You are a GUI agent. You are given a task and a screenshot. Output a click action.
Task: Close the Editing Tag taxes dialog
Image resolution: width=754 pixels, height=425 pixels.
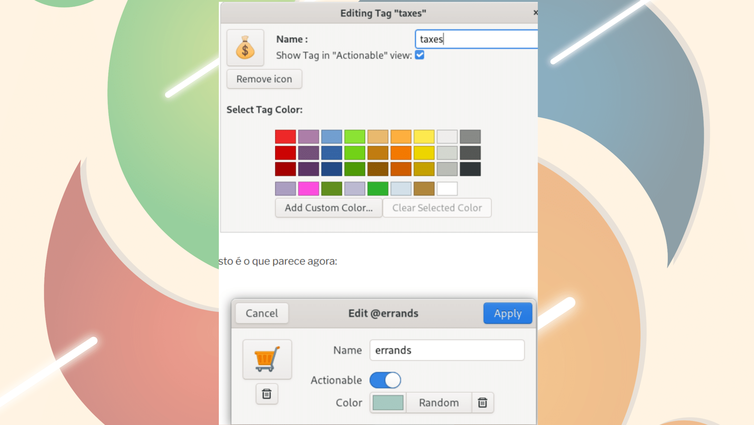(x=535, y=13)
